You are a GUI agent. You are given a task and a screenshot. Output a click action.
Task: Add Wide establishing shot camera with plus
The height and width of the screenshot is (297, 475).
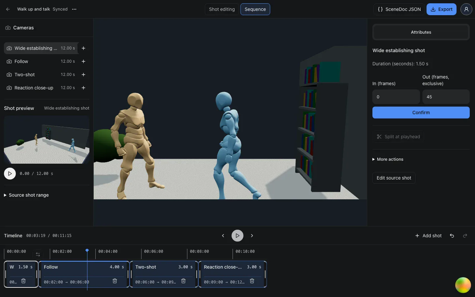tap(83, 48)
